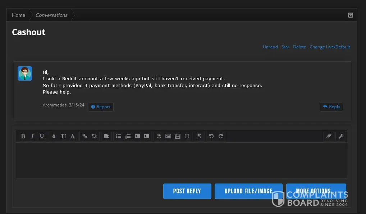Screen dimensions: 366x214
Task: Insert a link with the chain icon
Action: 85,136
